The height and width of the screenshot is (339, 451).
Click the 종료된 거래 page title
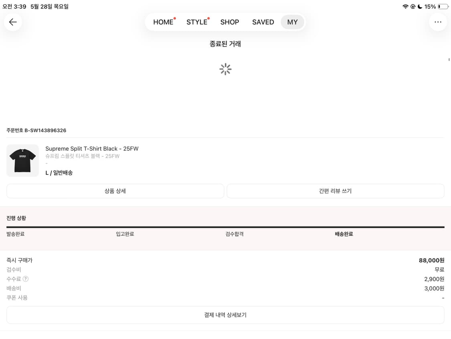(x=225, y=44)
